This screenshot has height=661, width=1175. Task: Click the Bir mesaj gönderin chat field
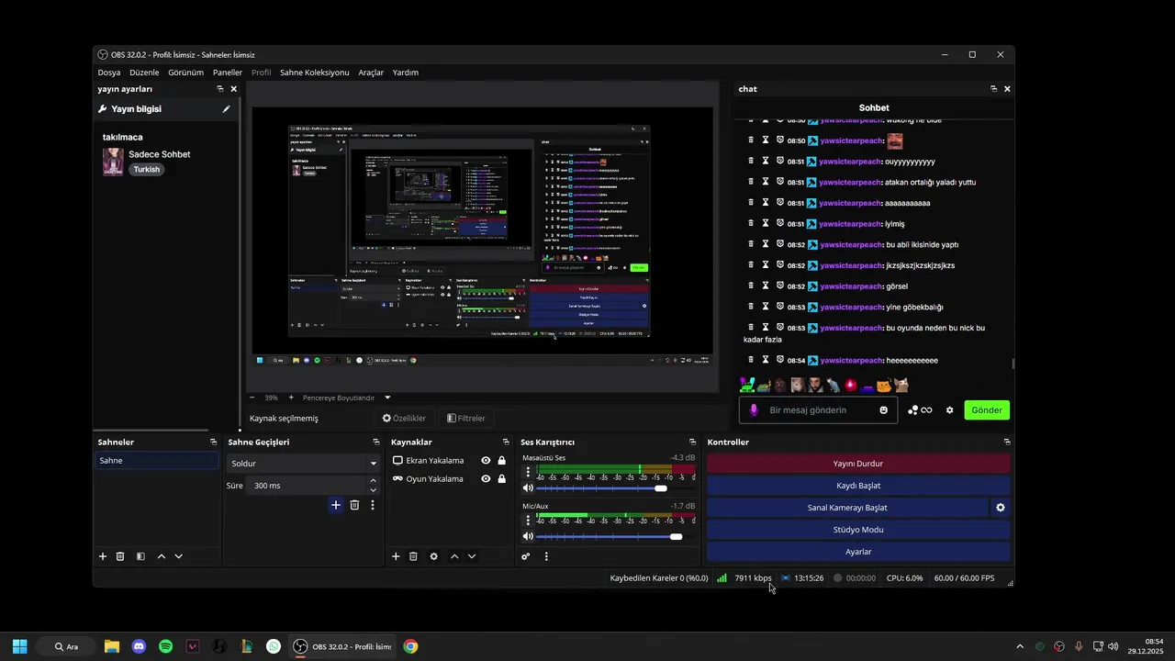[819, 410]
